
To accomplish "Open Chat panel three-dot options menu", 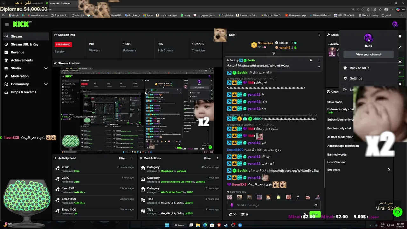I will [x=320, y=35].
